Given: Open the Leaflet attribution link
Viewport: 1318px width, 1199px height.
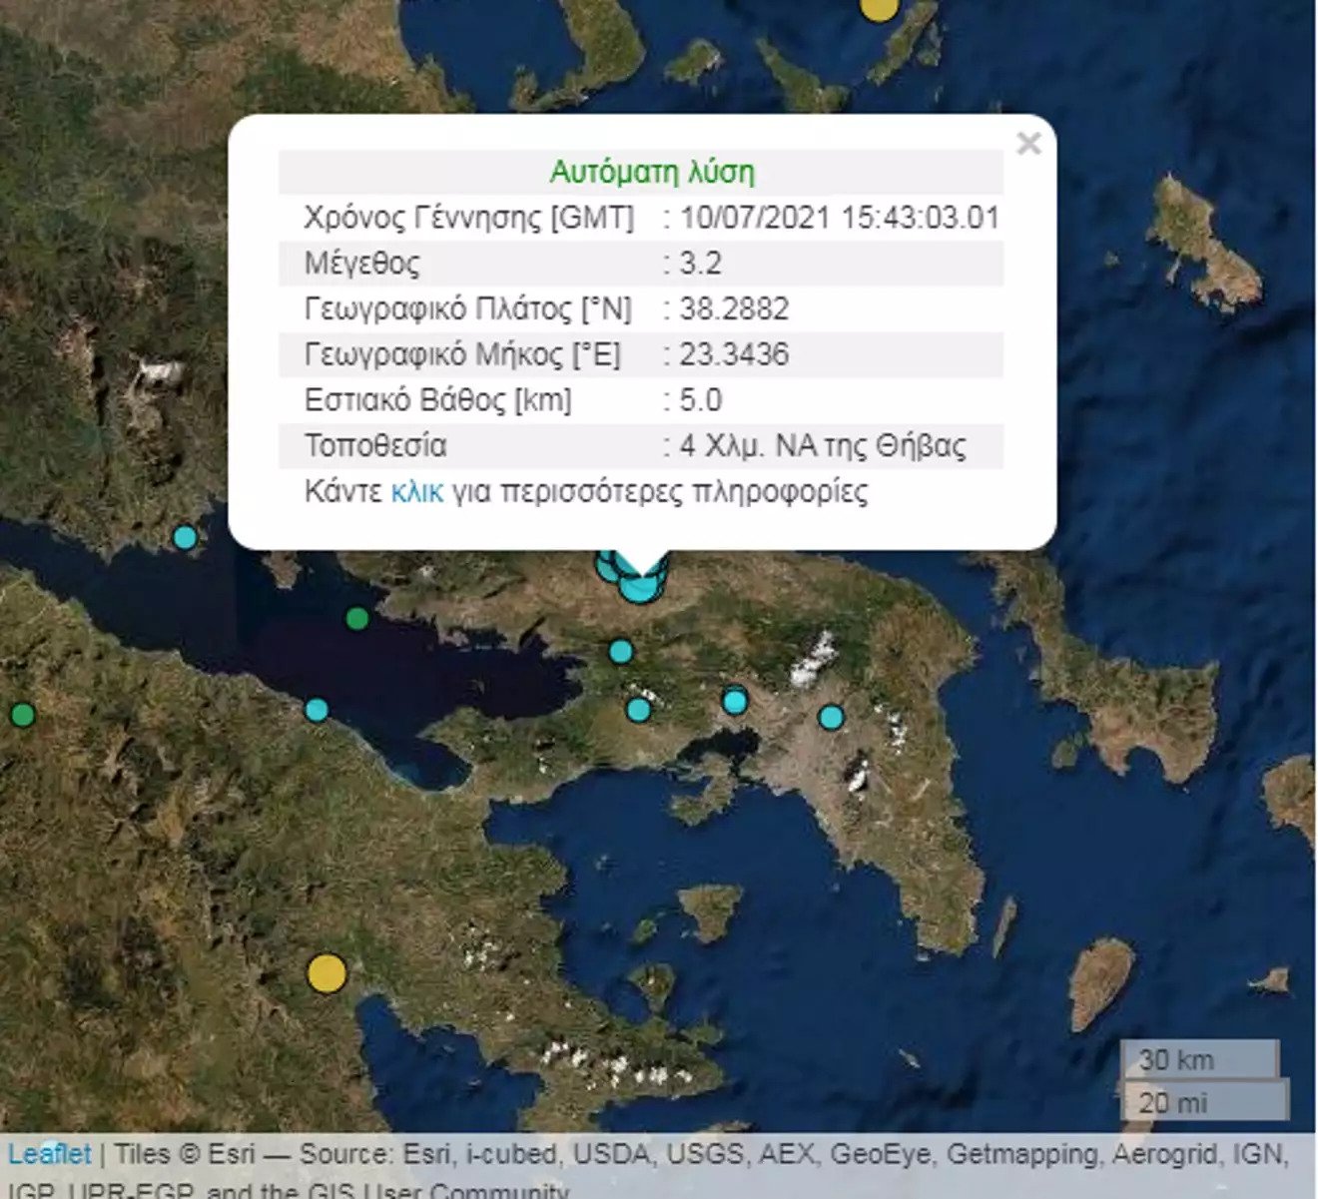Looking at the screenshot, I should point(50,1154).
